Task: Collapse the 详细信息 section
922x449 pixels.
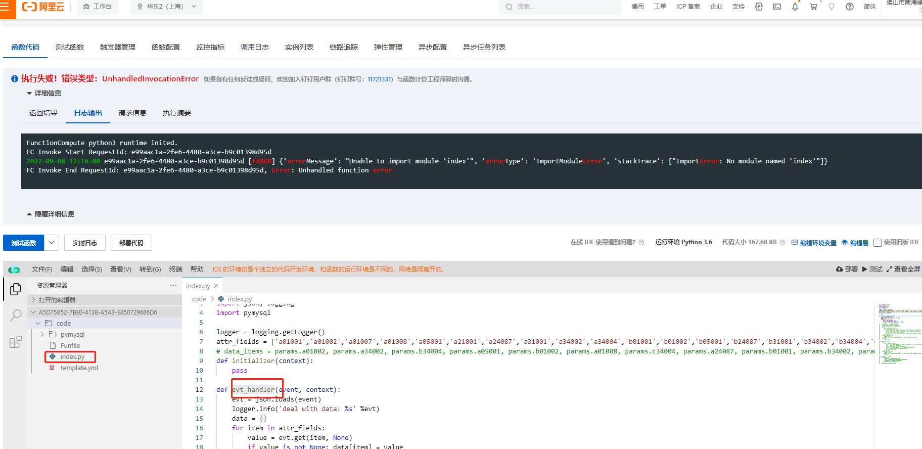Action: [44, 93]
